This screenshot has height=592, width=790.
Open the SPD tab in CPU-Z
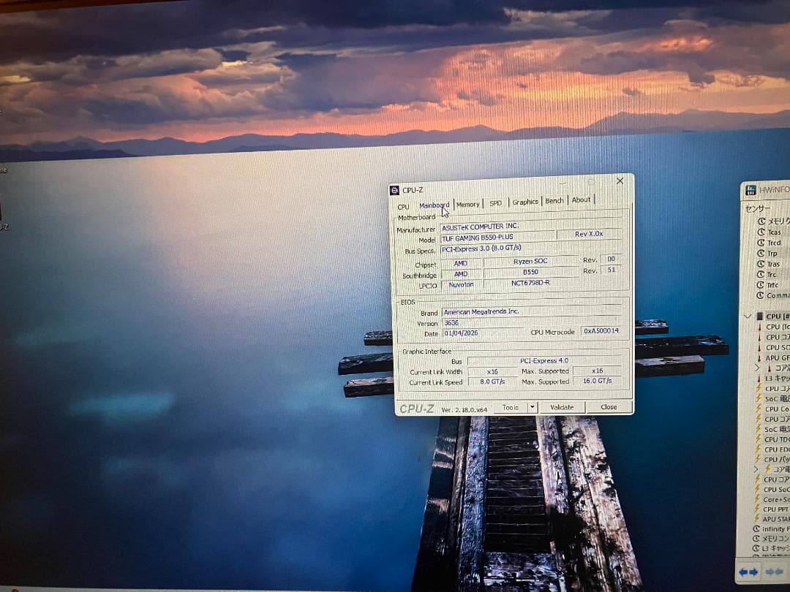click(496, 202)
